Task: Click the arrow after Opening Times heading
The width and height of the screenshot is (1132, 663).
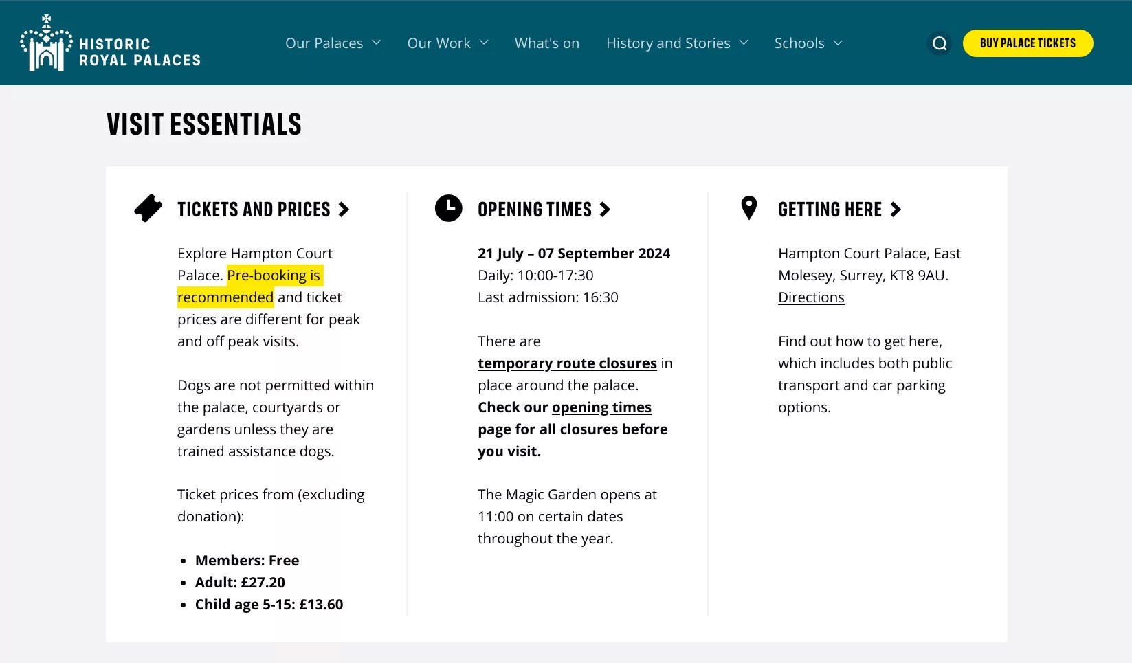Action: click(605, 210)
